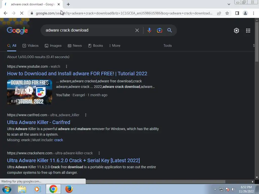Open options for carifred.com result

click(x=85, y=115)
